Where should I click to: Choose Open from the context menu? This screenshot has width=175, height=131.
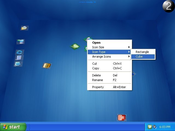pyautogui.click(x=109, y=43)
